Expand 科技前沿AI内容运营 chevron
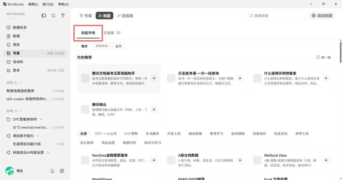342x180 pixels. point(48,152)
